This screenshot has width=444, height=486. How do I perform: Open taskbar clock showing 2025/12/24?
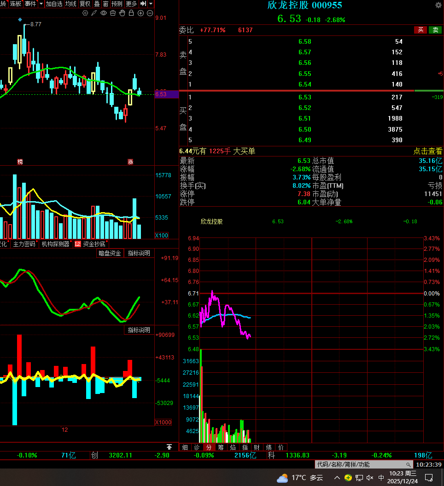tap(403, 477)
